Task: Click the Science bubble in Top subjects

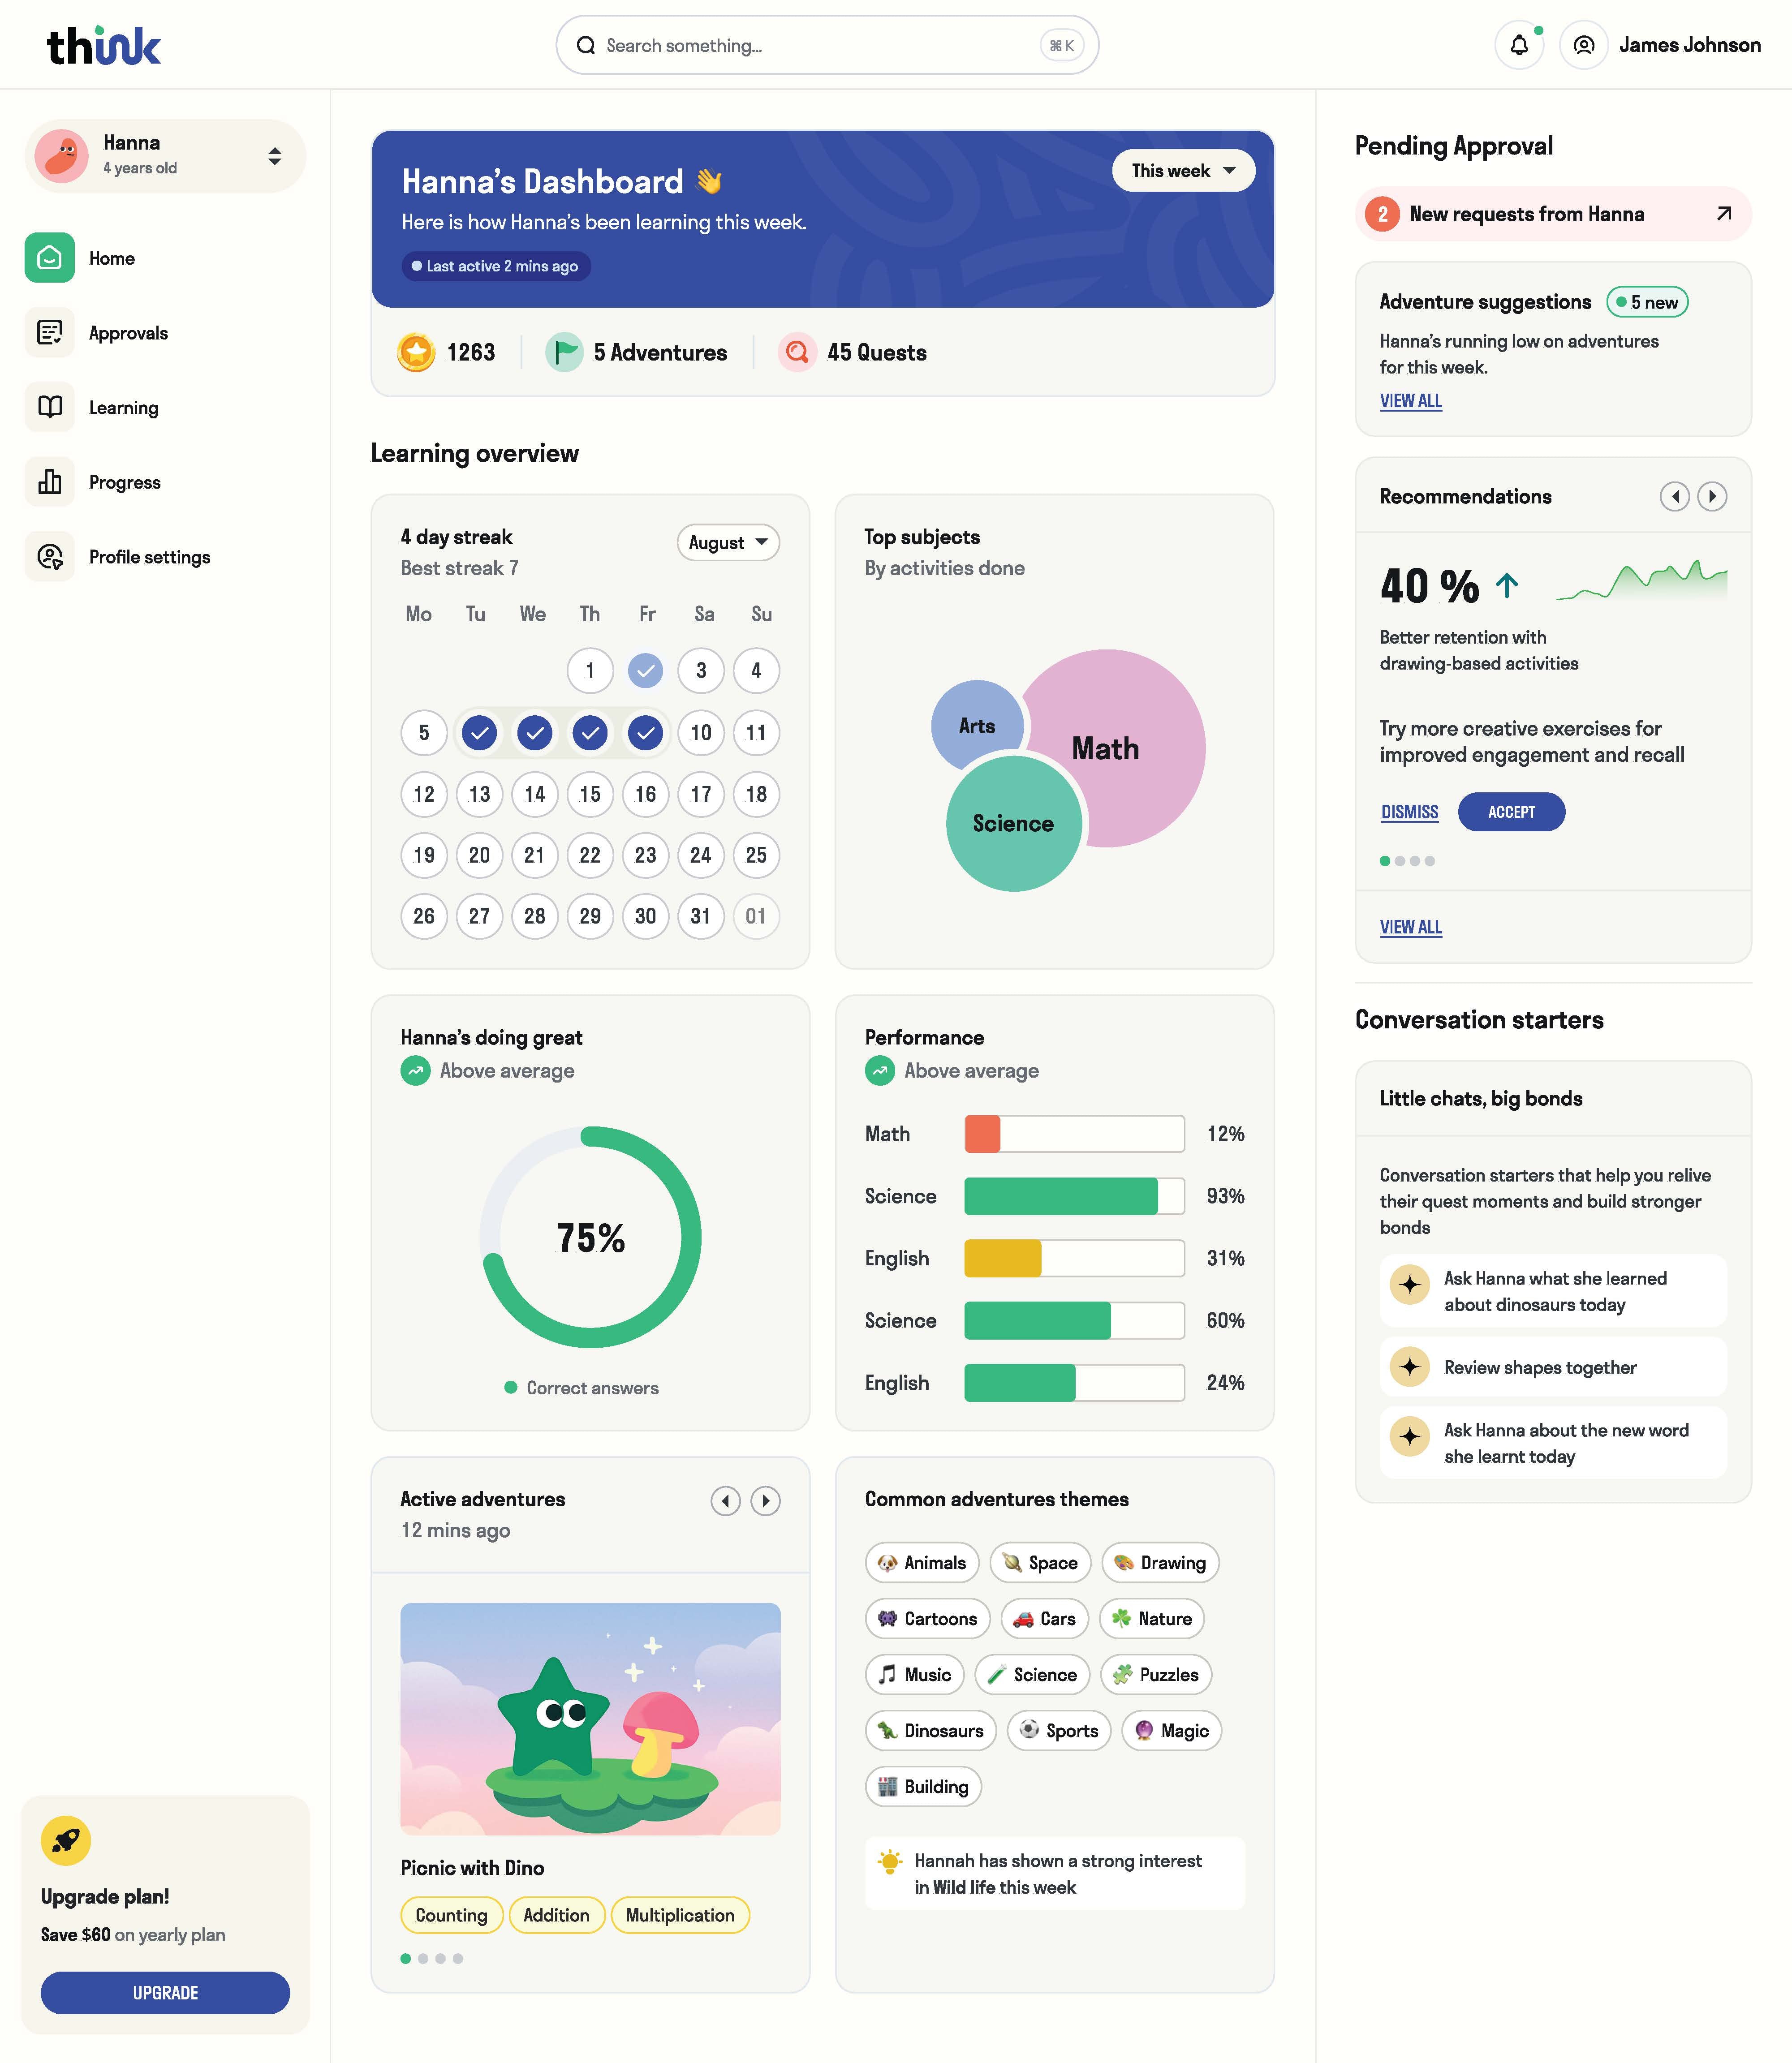Action: pos(1013,823)
